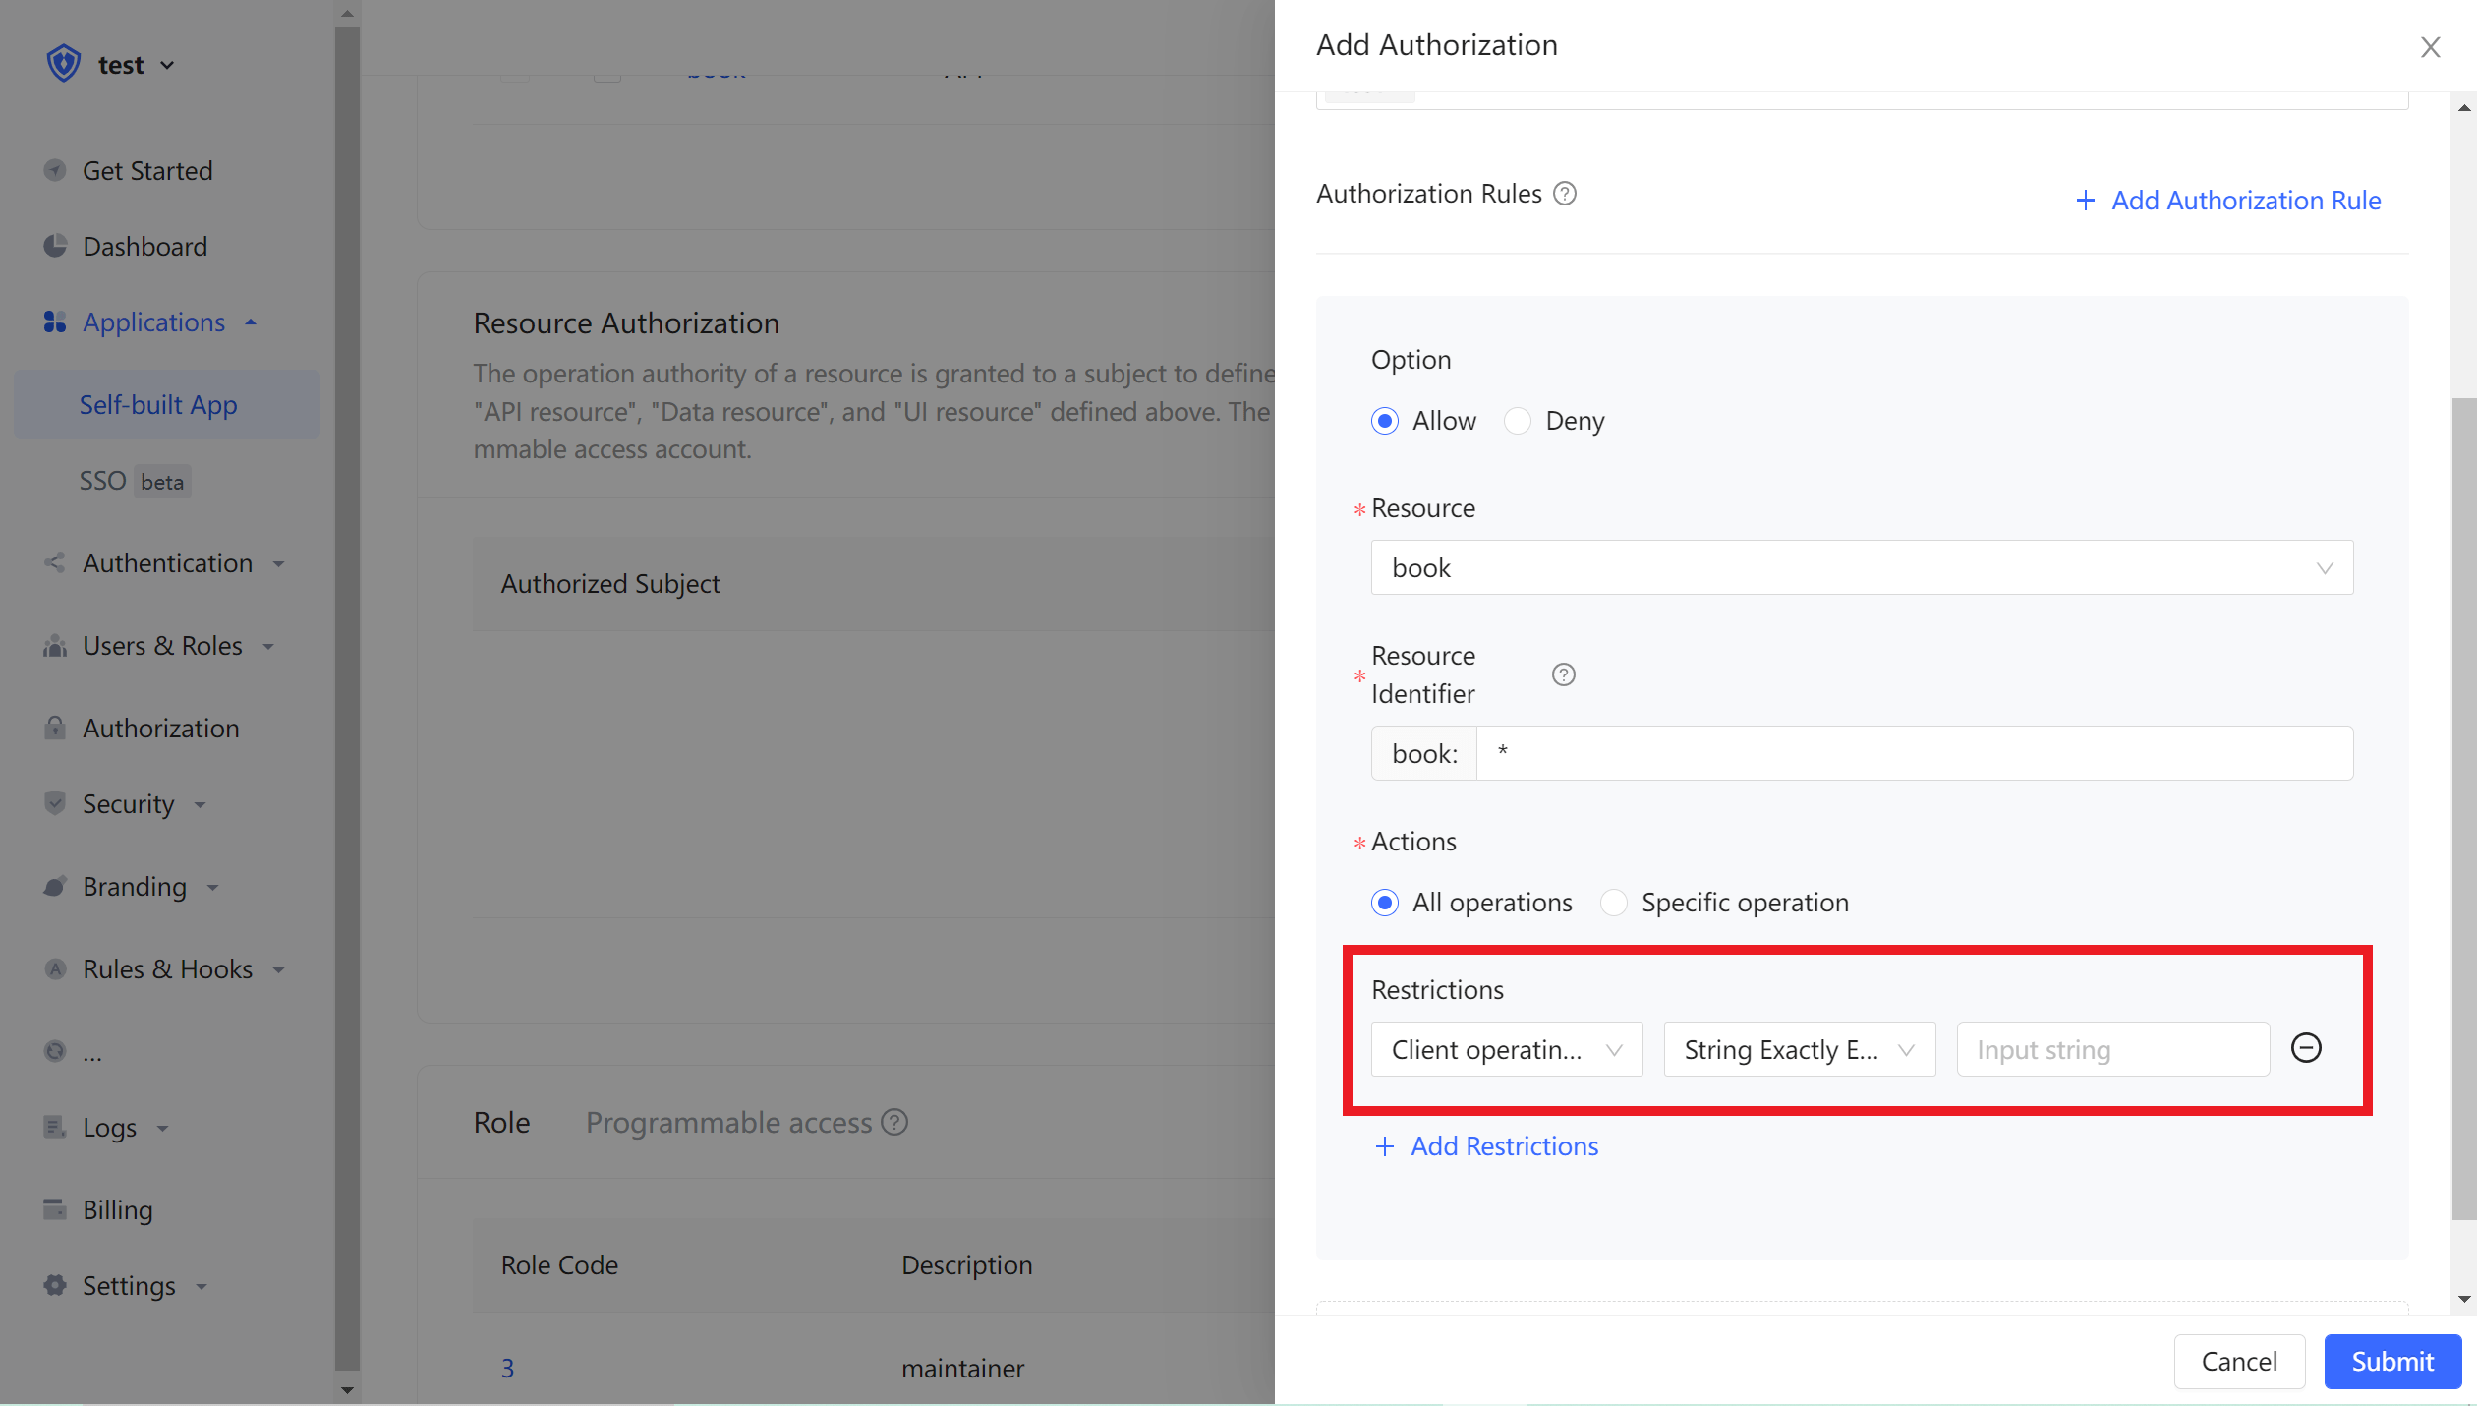2477x1406 pixels.
Task: Click the Dashboard pie chart icon
Action: (55, 246)
